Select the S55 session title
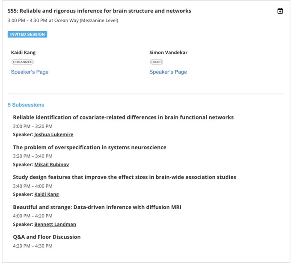 (x=99, y=11)
